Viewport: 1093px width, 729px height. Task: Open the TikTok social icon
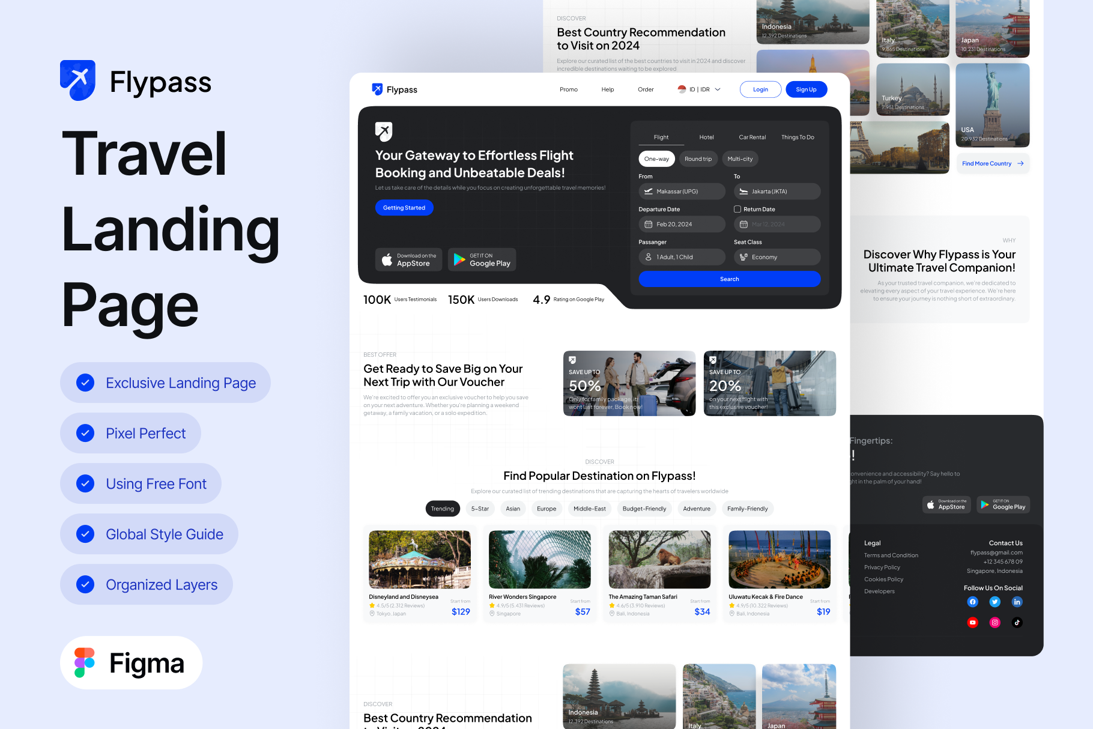pyautogui.click(x=1017, y=623)
